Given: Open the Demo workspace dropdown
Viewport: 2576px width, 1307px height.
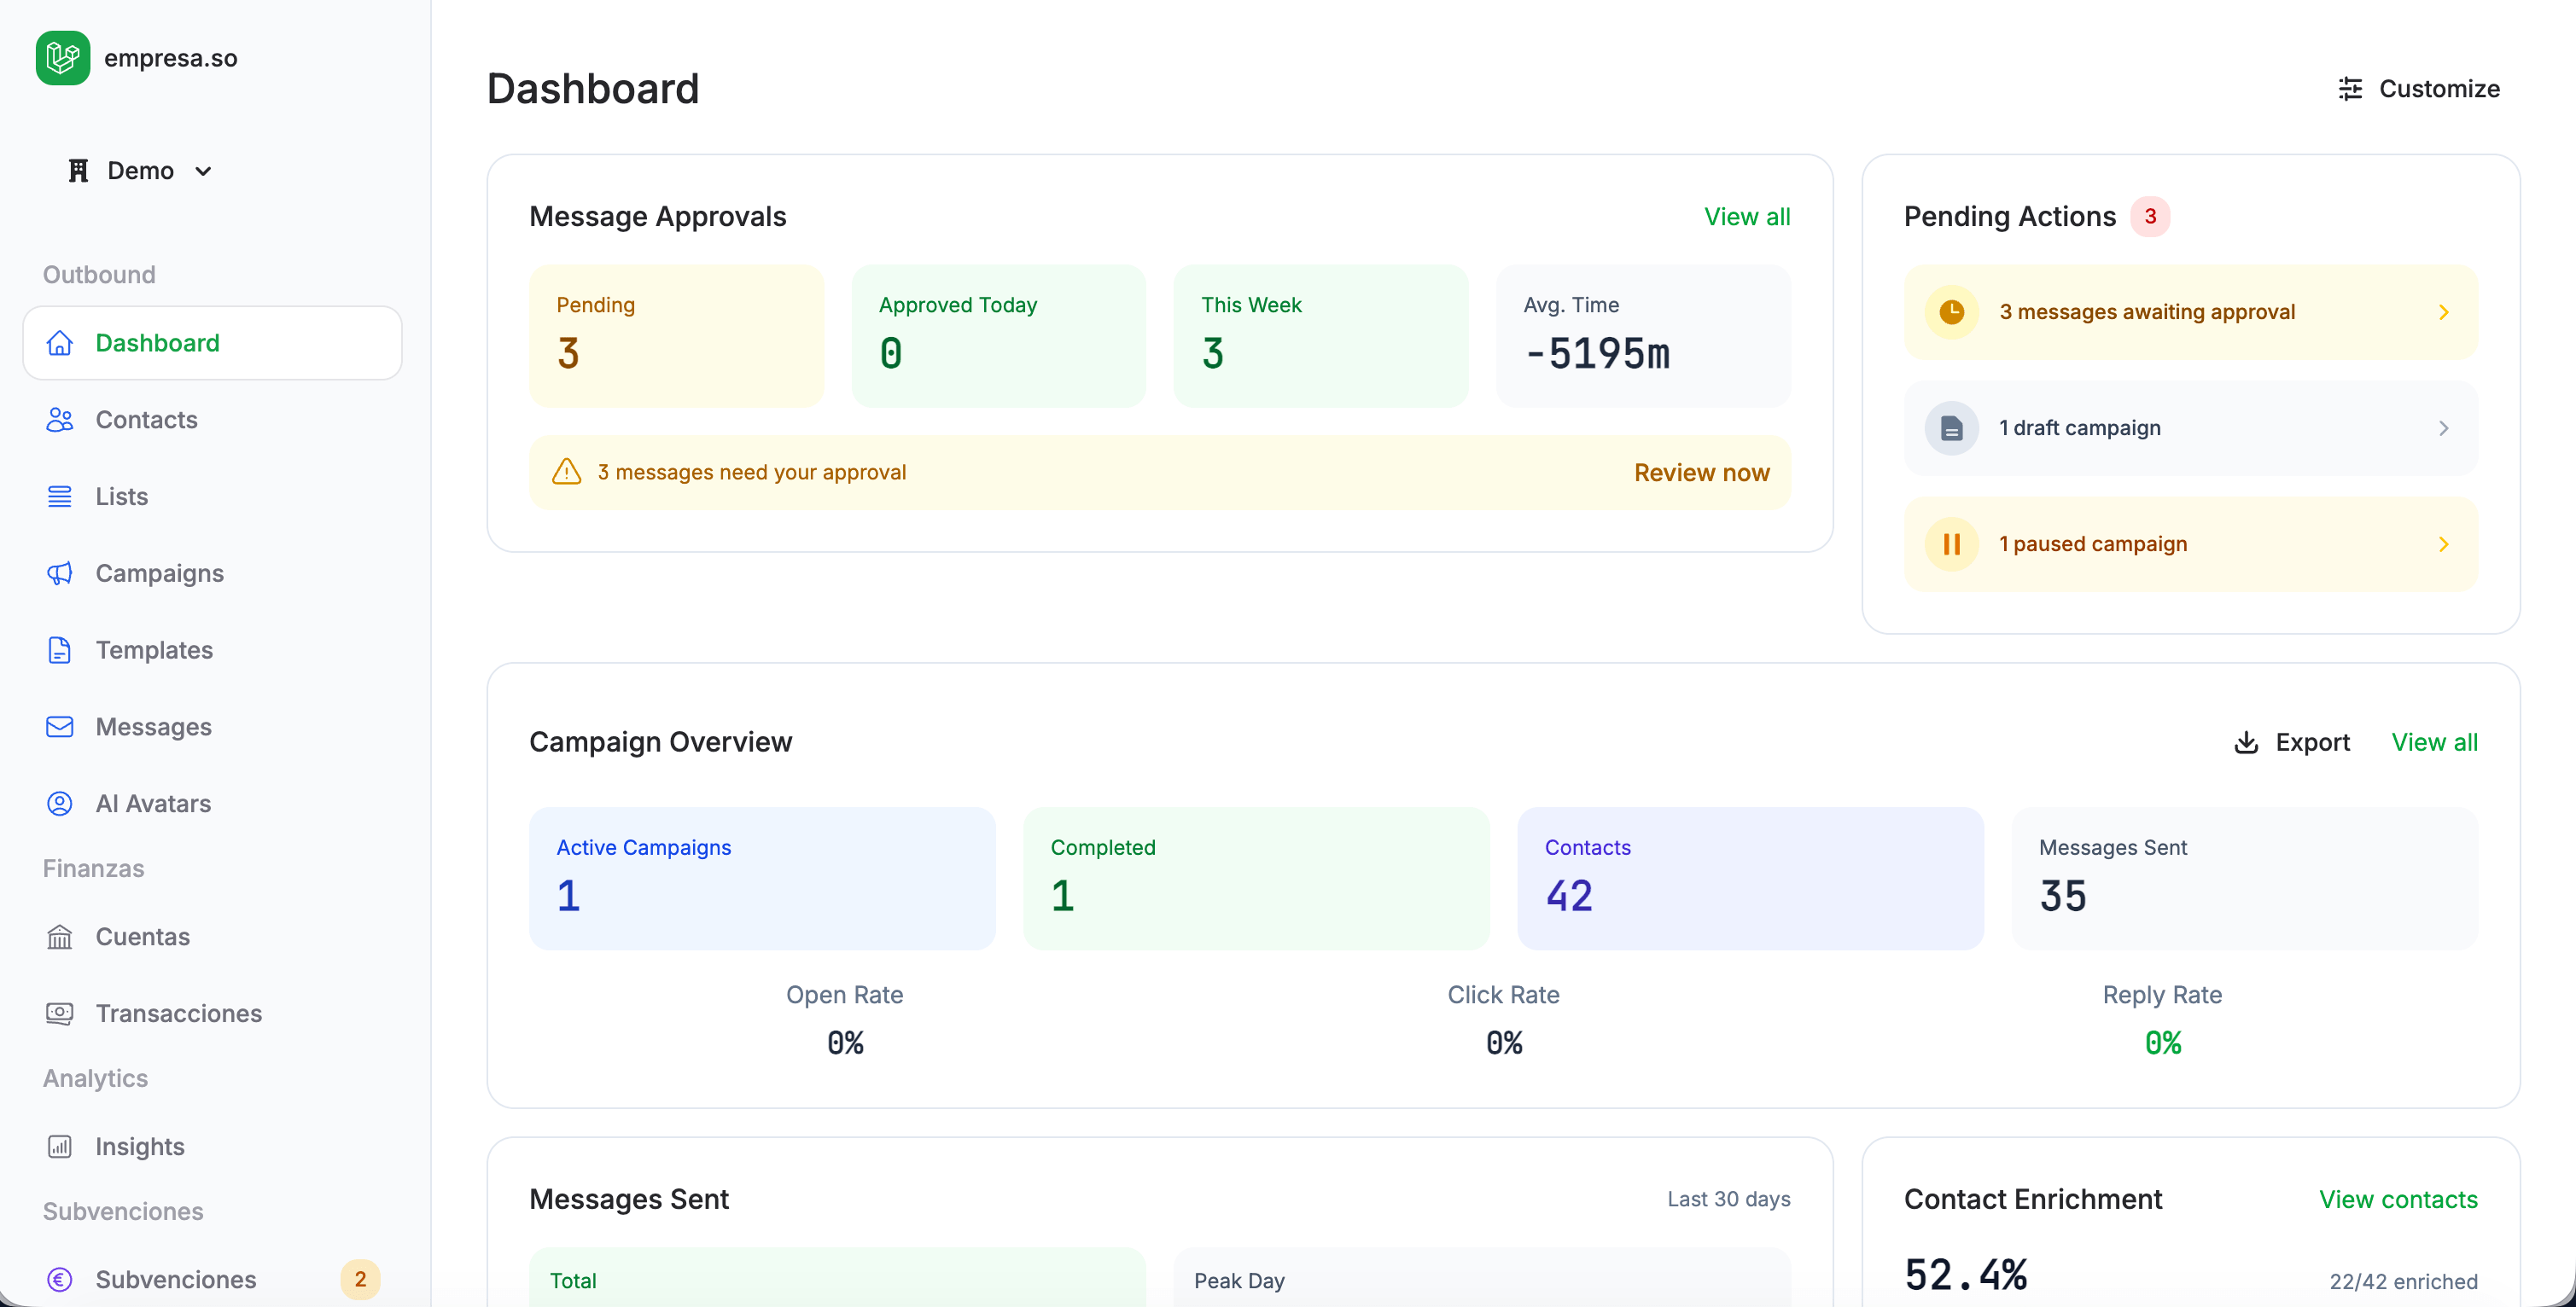Looking at the screenshot, I should point(141,171).
